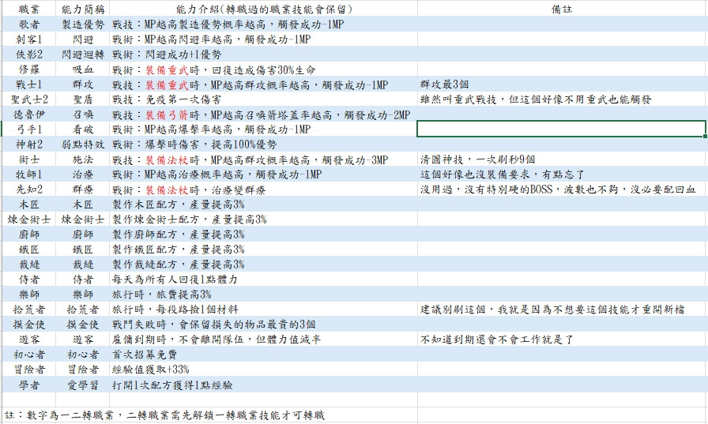This screenshot has width=708, height=424.
Task: Select the remark 清圖神技，一次刷秒9個
Action: point(562,159)
